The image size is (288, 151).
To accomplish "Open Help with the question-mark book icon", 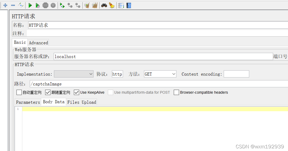I will [129, 5].
